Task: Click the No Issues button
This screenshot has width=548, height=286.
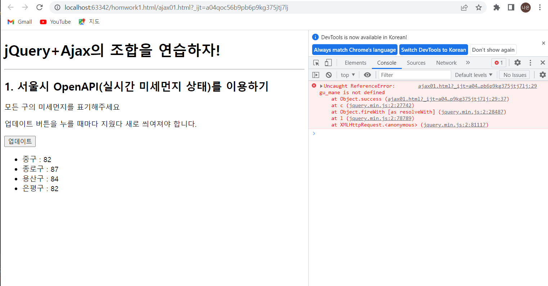Action: coord(515,75)
